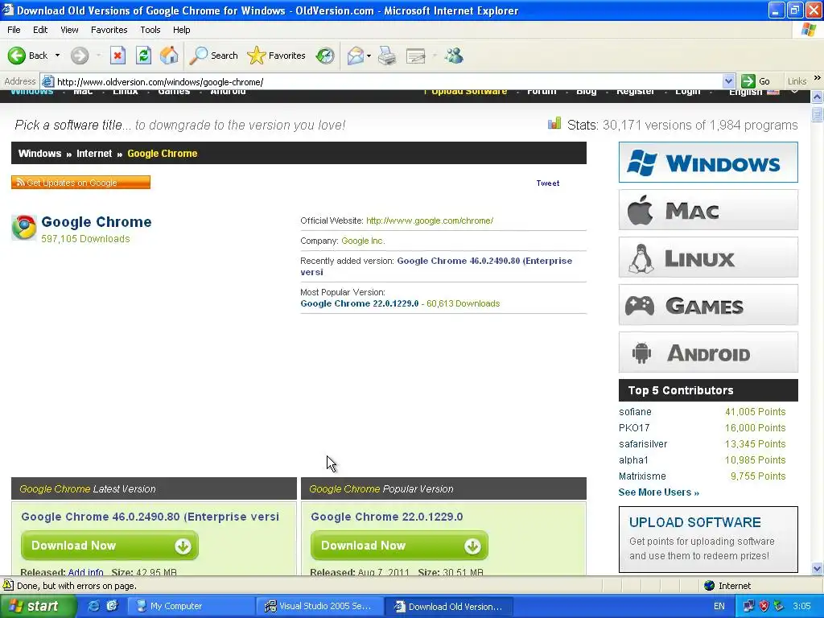
Task: Expand the address bar dropdown arrow
Action: 728,81
